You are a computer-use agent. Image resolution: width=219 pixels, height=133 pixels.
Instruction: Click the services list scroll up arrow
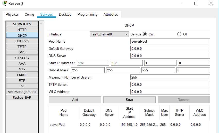(41, 24)
